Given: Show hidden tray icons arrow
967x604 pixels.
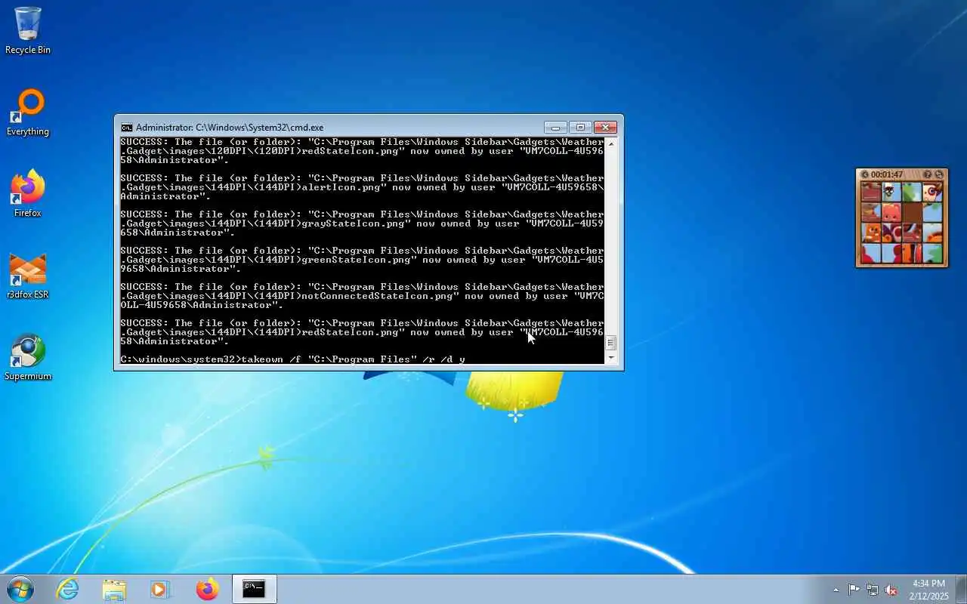Looking at the screenshot, I should [x=836, y=590].
